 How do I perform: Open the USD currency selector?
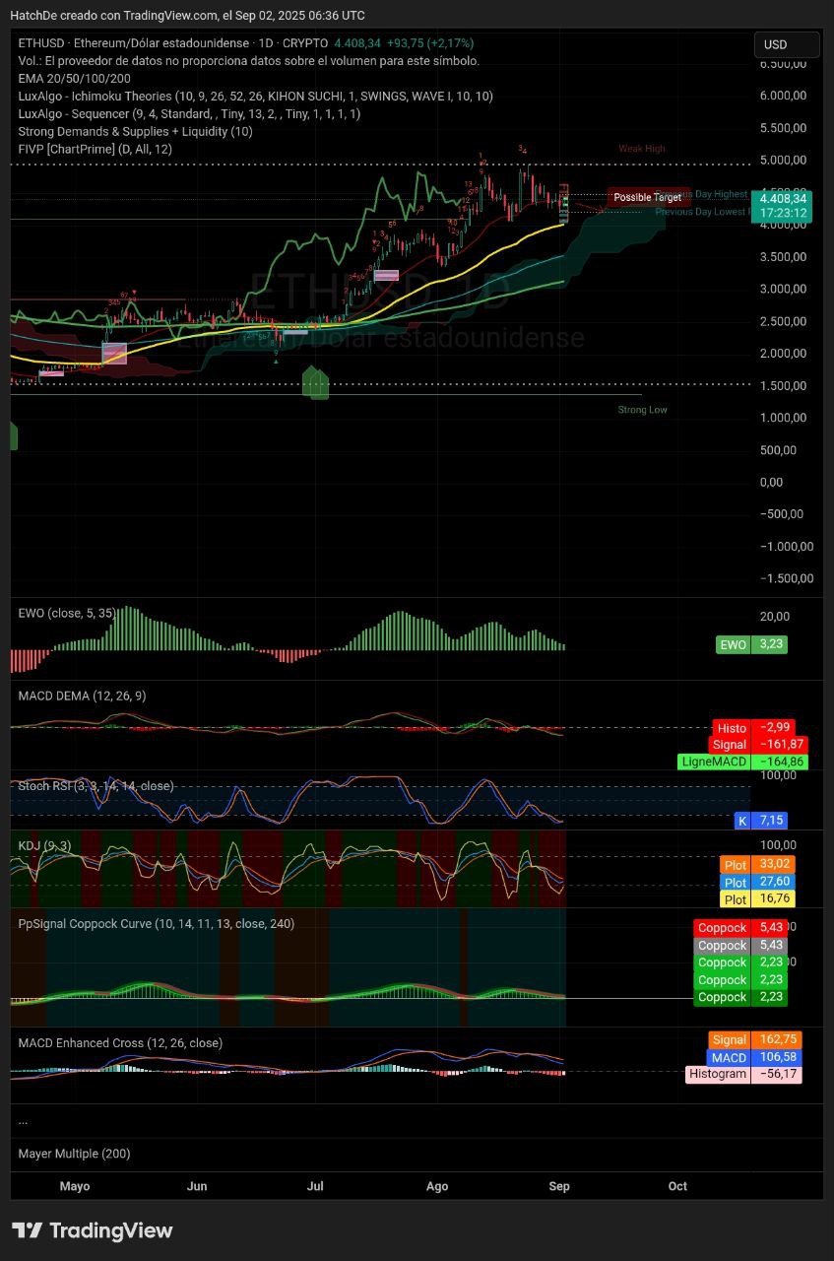click(x=786, y=44)
